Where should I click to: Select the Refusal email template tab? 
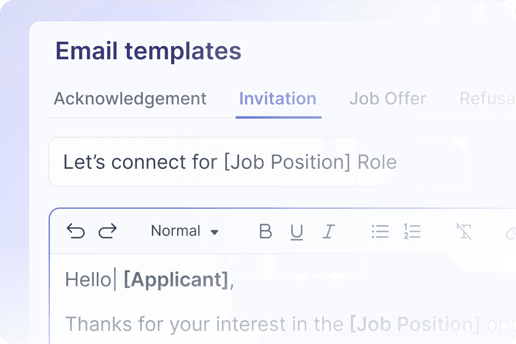tap(488, 99)
